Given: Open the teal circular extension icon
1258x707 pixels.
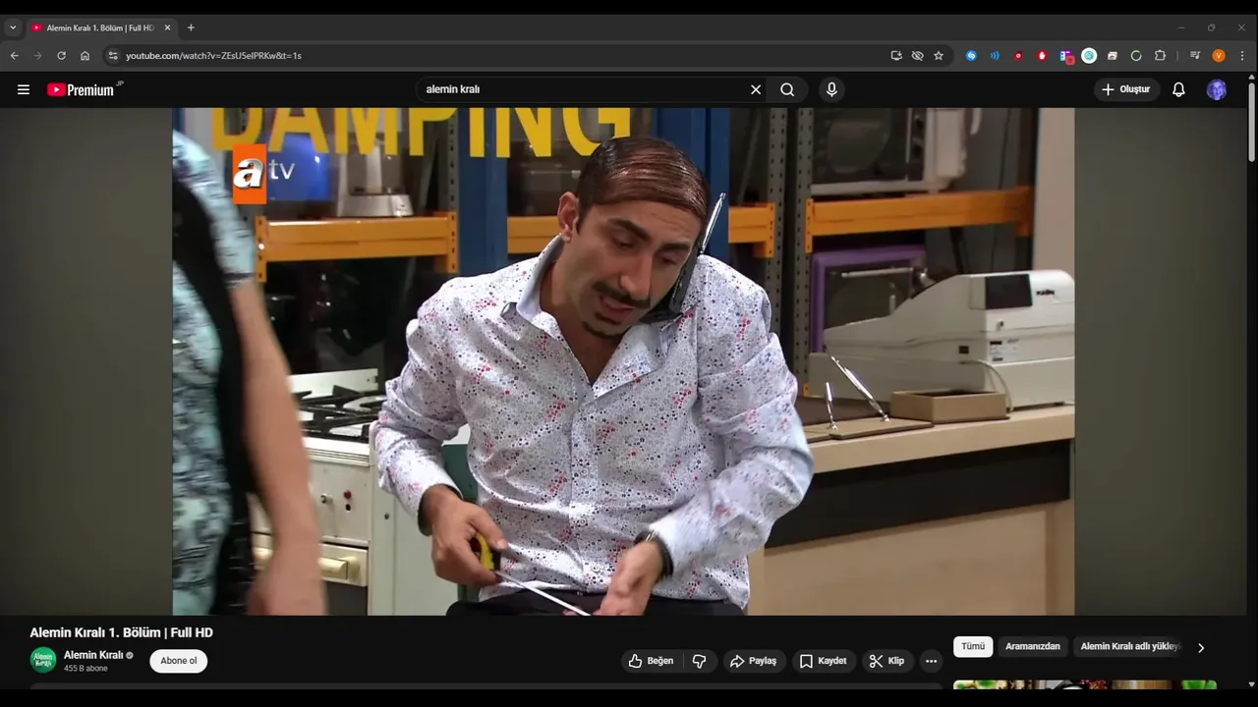Looking at the screenshot, I should (x=1089, y=56).
